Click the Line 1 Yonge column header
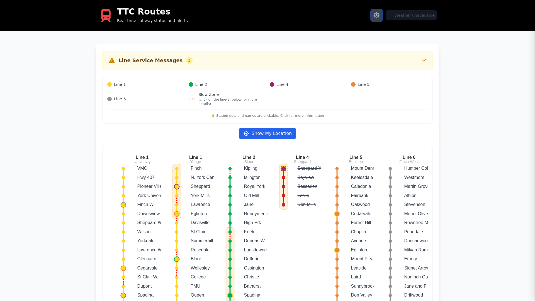 (196, 159)
